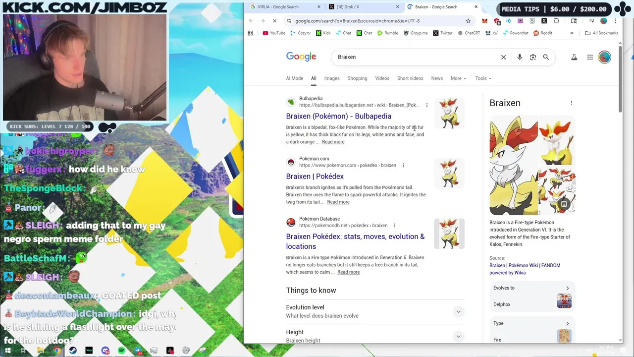Open the Braixen | Pokédex link
634x357 pixels.
point(315,177)
